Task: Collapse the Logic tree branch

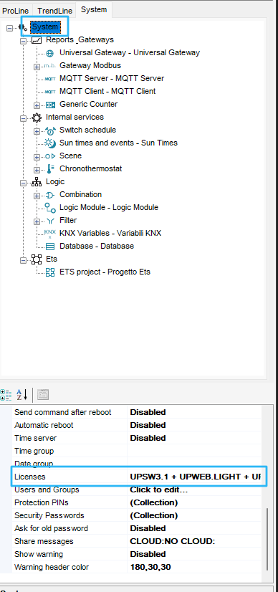Action: (24, 183)
